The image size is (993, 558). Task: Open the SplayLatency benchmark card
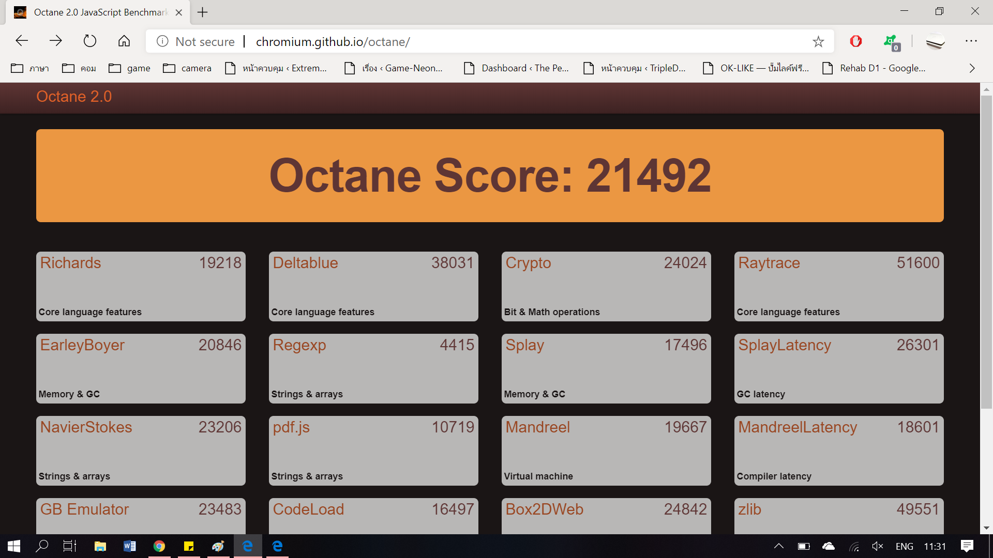point(839,368)
